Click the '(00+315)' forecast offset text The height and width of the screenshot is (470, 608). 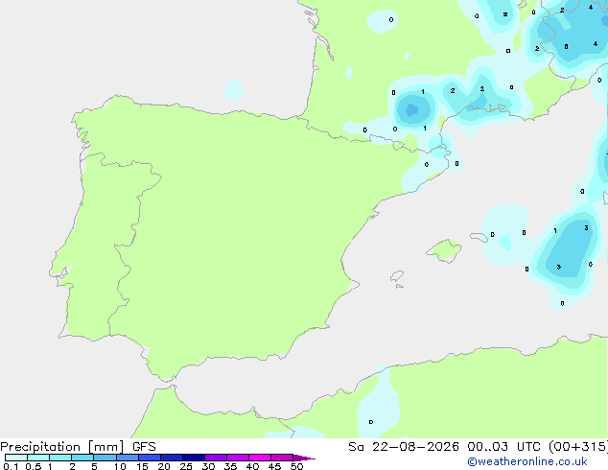(x=578, y=447)
